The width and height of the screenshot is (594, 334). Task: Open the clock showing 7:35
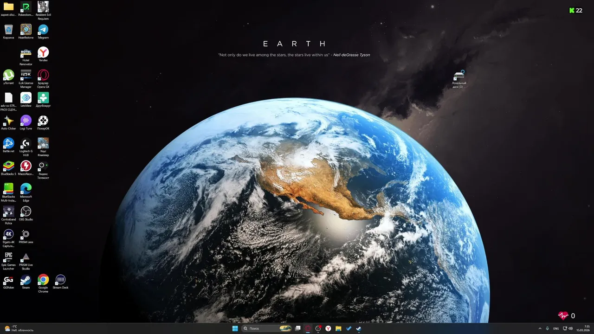[x=583, y=328]
